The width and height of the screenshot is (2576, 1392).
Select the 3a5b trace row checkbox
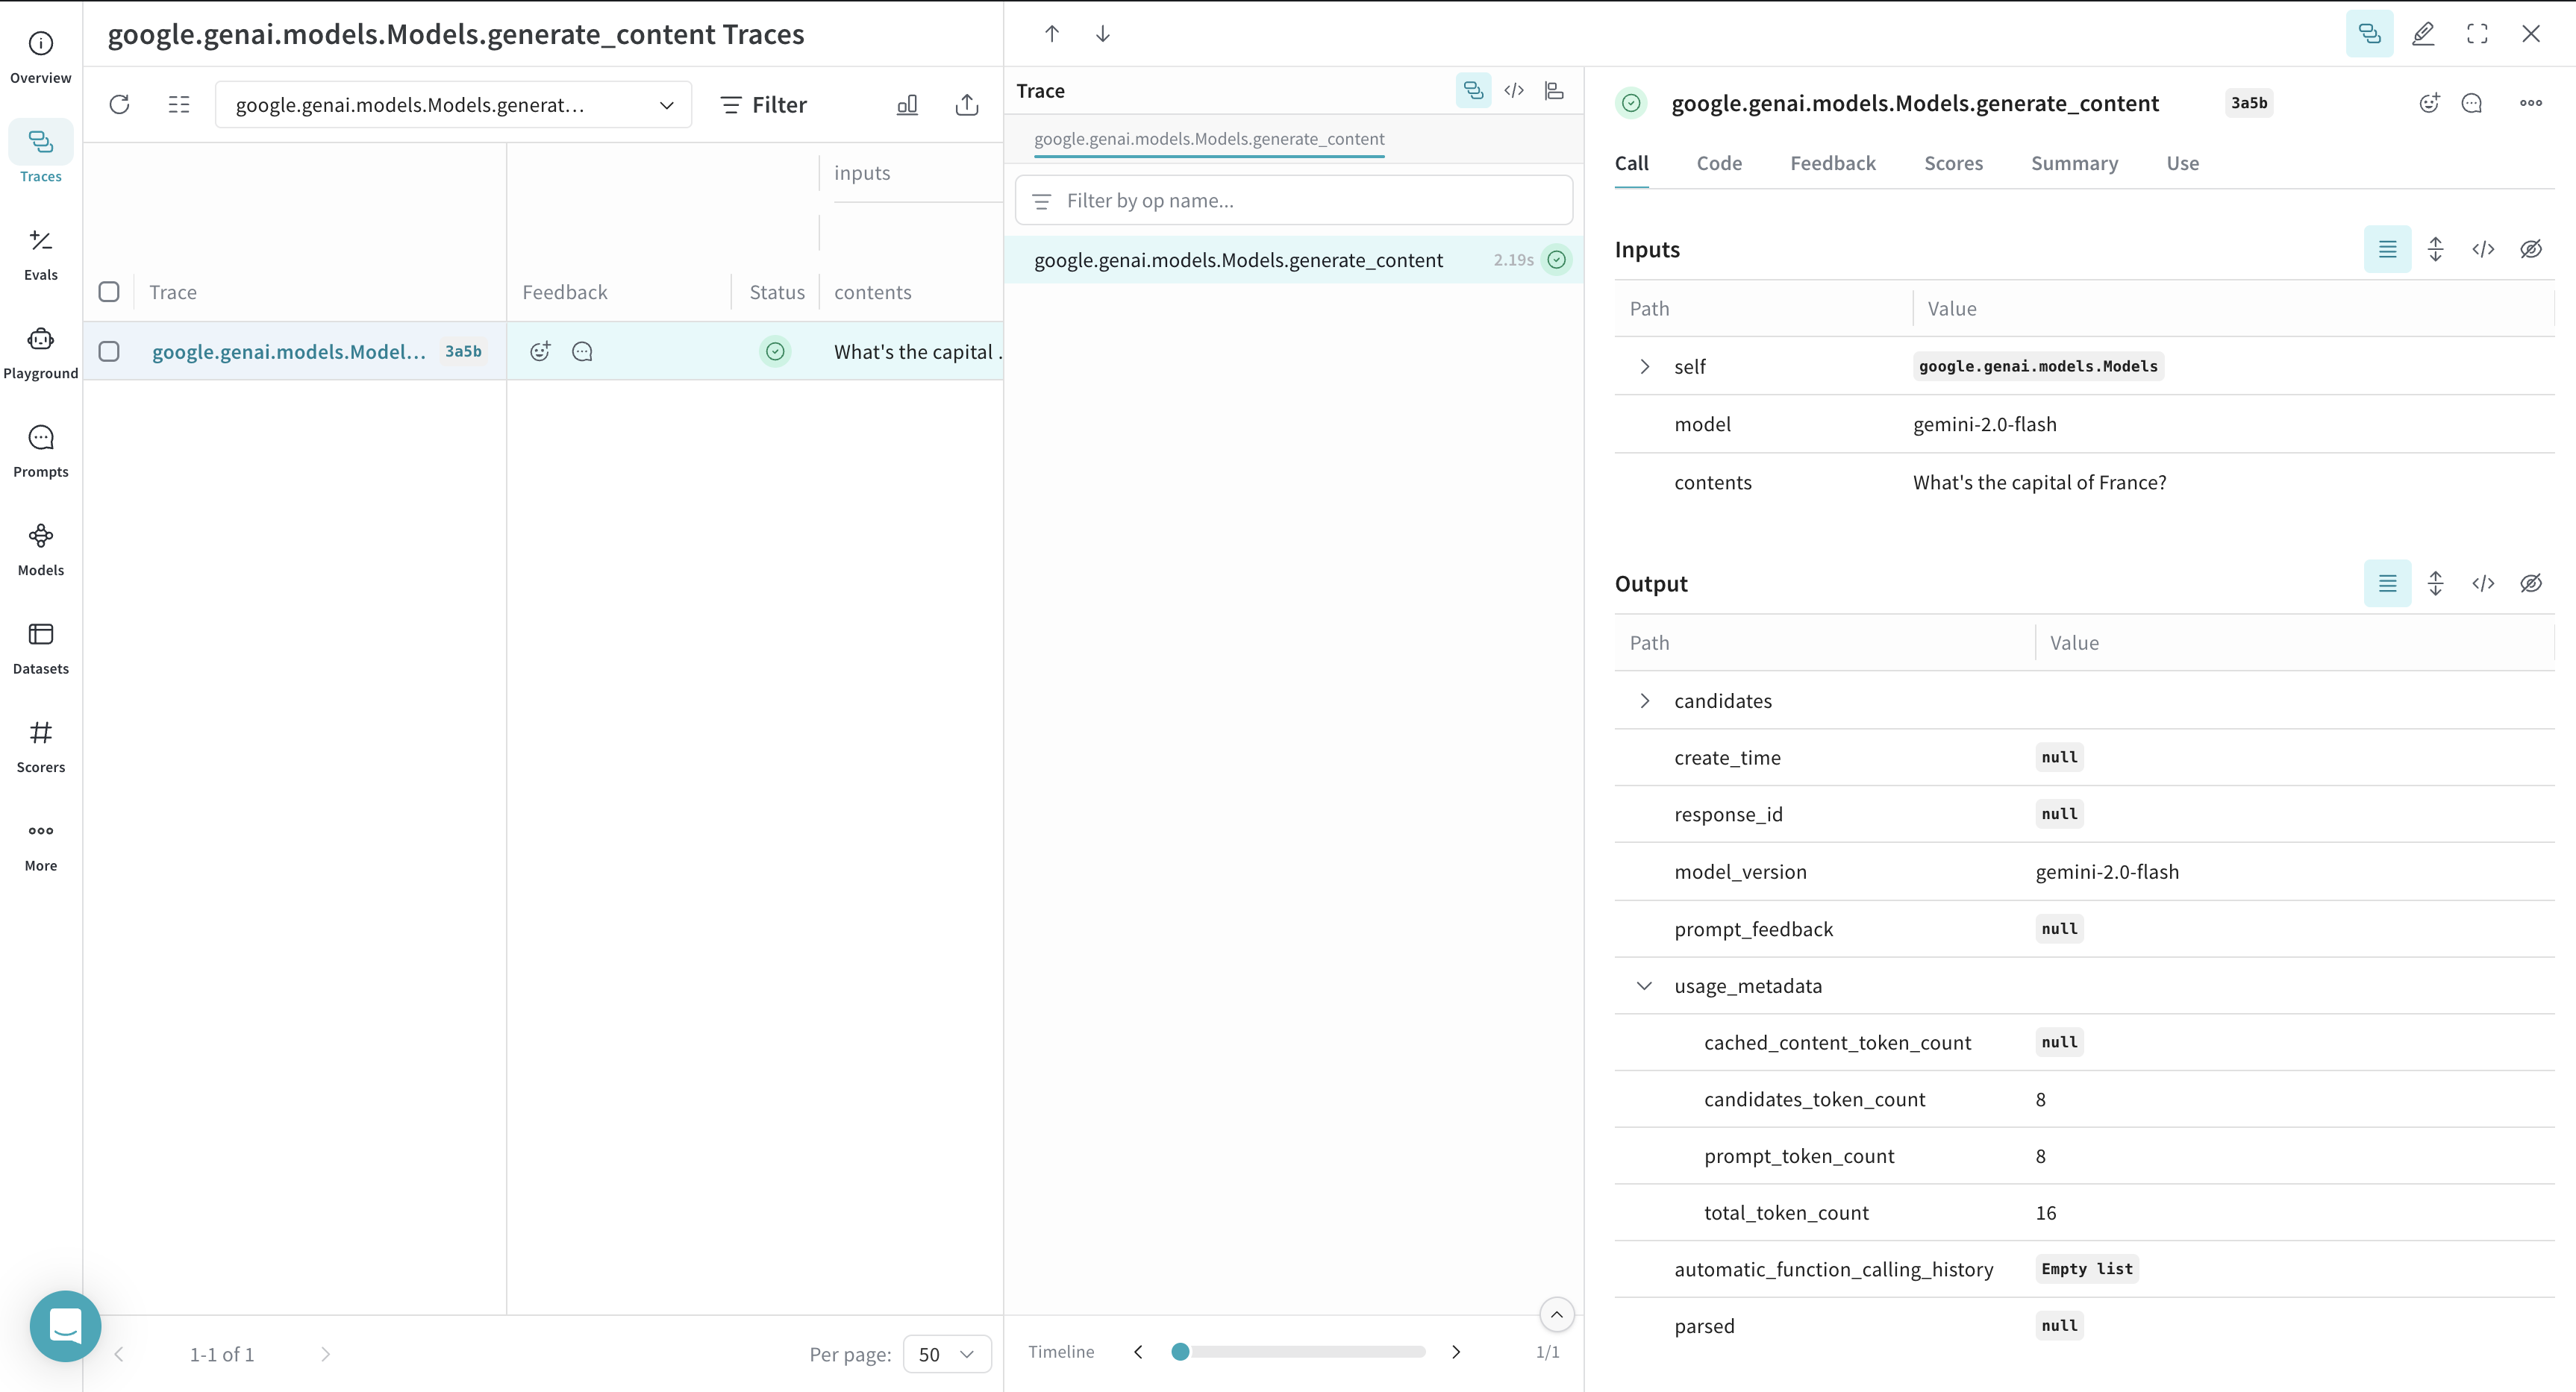(x=109, y=351)
